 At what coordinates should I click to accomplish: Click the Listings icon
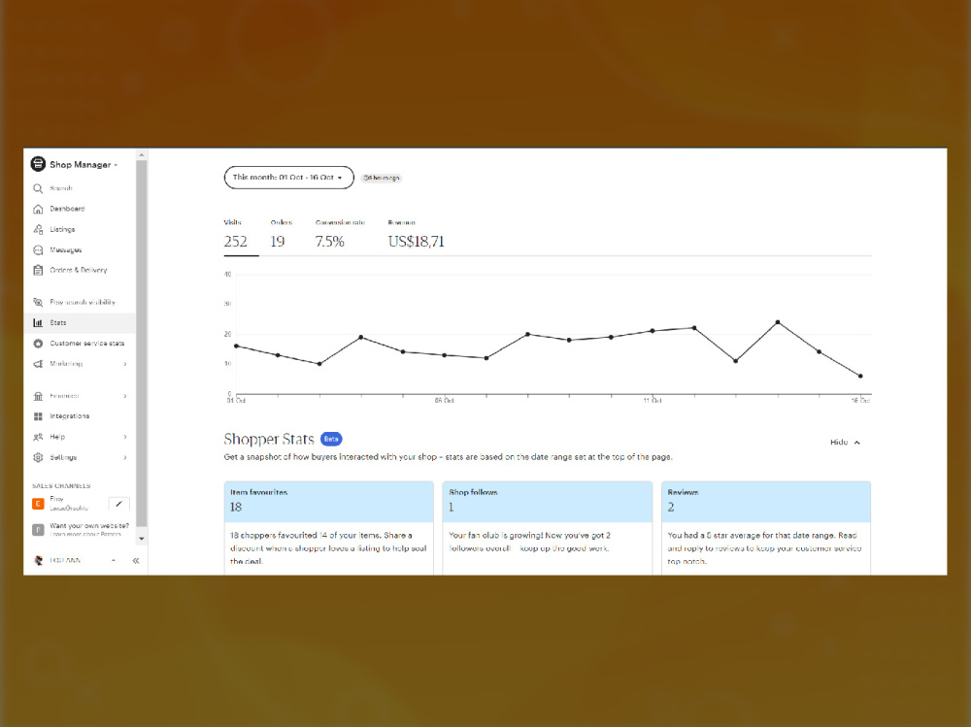point(38,229)
